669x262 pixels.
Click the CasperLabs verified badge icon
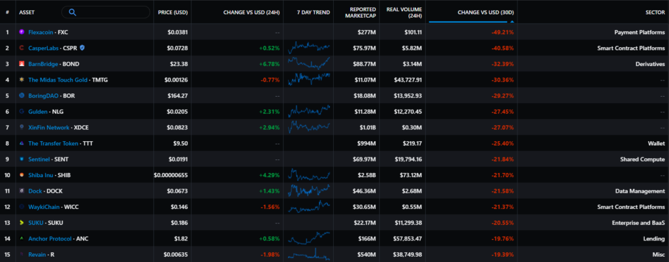coord(82,48)
